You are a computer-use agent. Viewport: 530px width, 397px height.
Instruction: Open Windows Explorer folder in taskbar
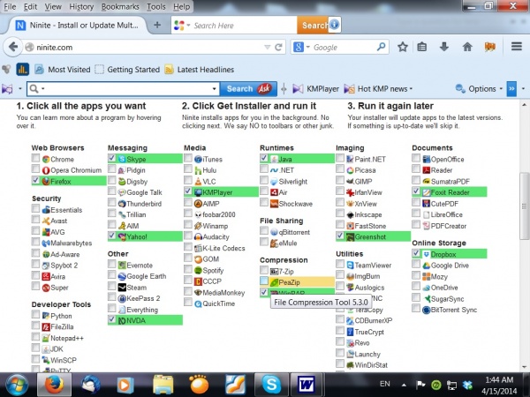(163, 385)
